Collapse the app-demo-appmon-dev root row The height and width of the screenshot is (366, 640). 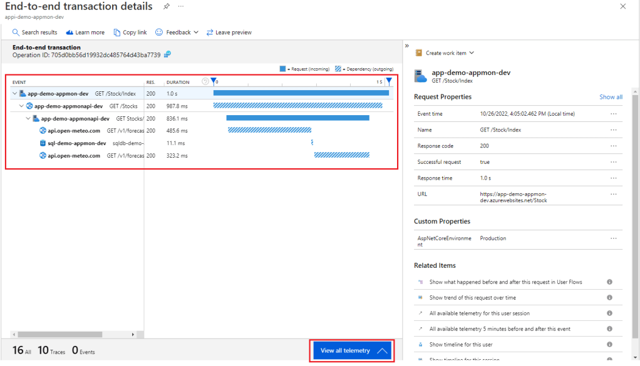pyautogui.click(x=14, y=94)
